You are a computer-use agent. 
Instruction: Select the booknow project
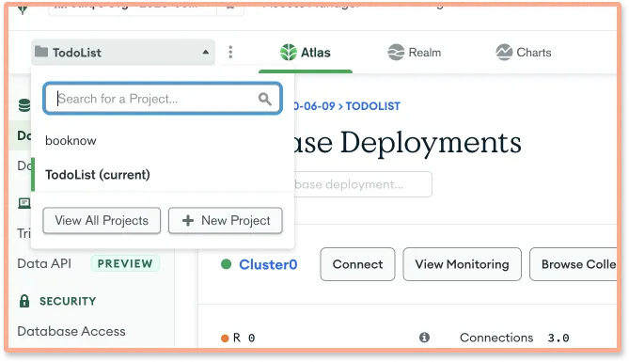71,140
